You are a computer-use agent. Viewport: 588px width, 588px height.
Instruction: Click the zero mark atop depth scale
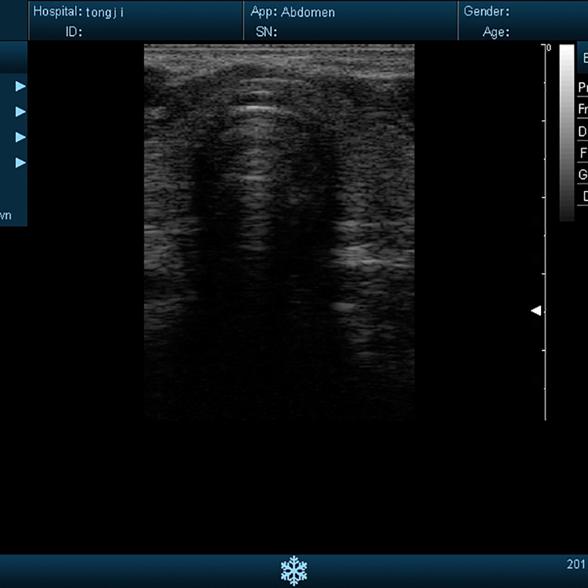click(548, 48)
